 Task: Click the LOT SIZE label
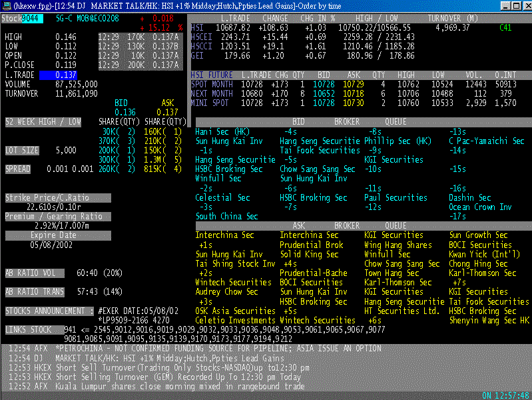(22, 150)
